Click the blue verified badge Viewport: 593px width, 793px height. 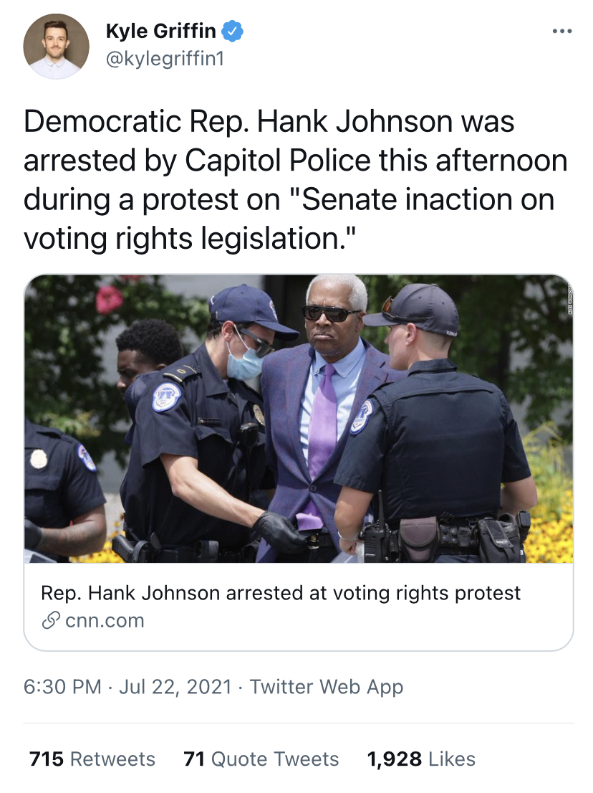coord(233,31)
